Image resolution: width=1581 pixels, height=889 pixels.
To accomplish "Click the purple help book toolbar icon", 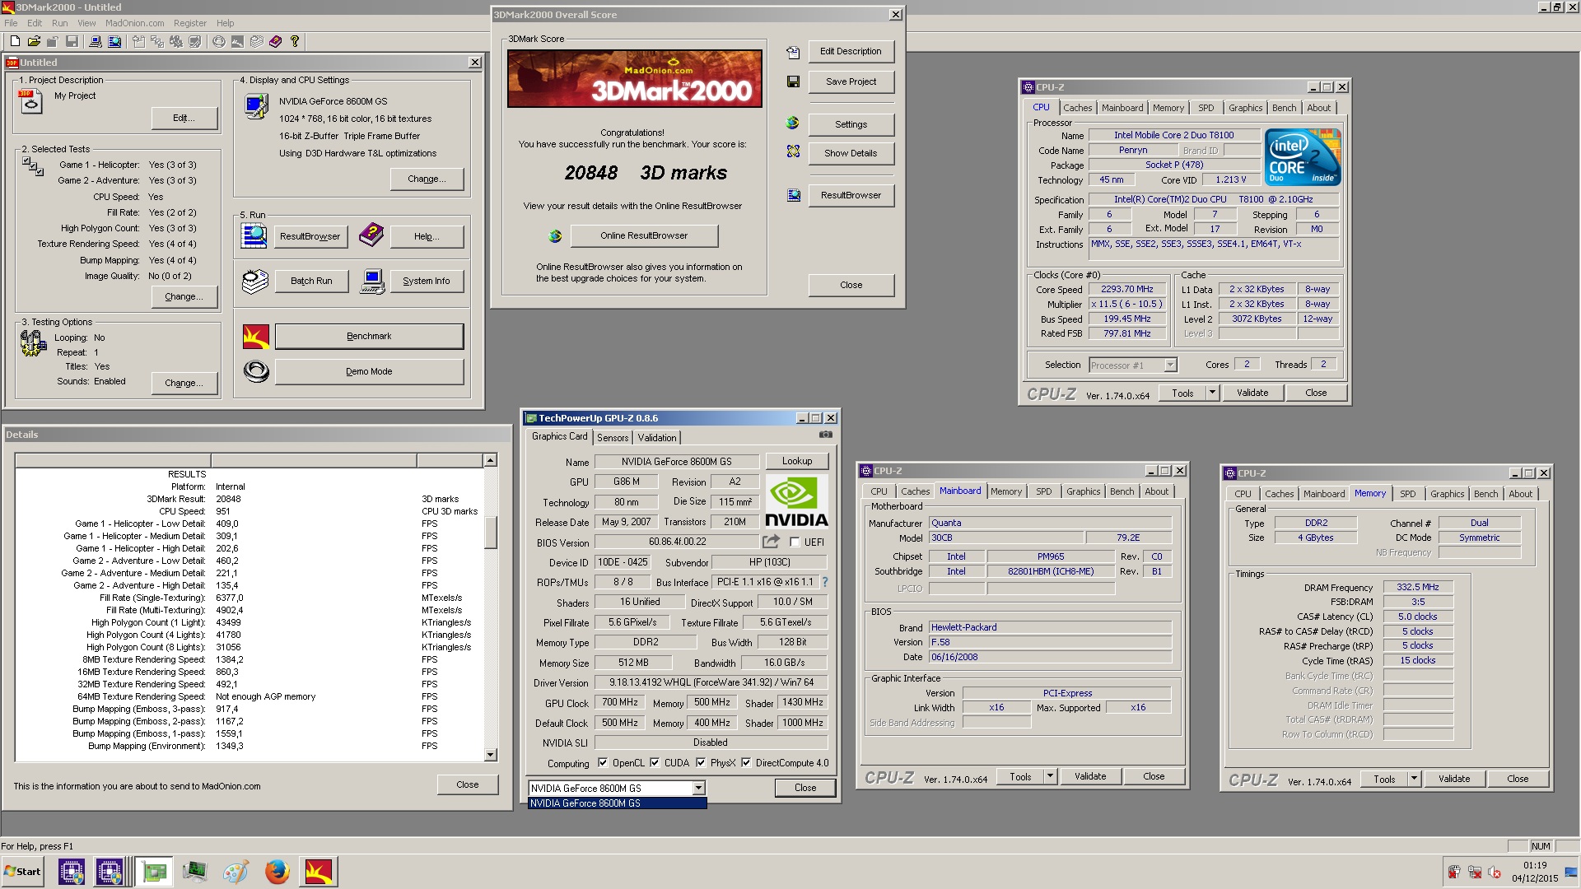I will click(275, 41).
